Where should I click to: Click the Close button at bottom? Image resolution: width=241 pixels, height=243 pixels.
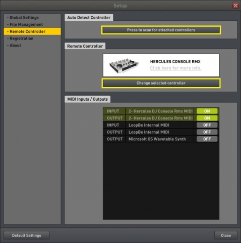click(x=226, y=235)
